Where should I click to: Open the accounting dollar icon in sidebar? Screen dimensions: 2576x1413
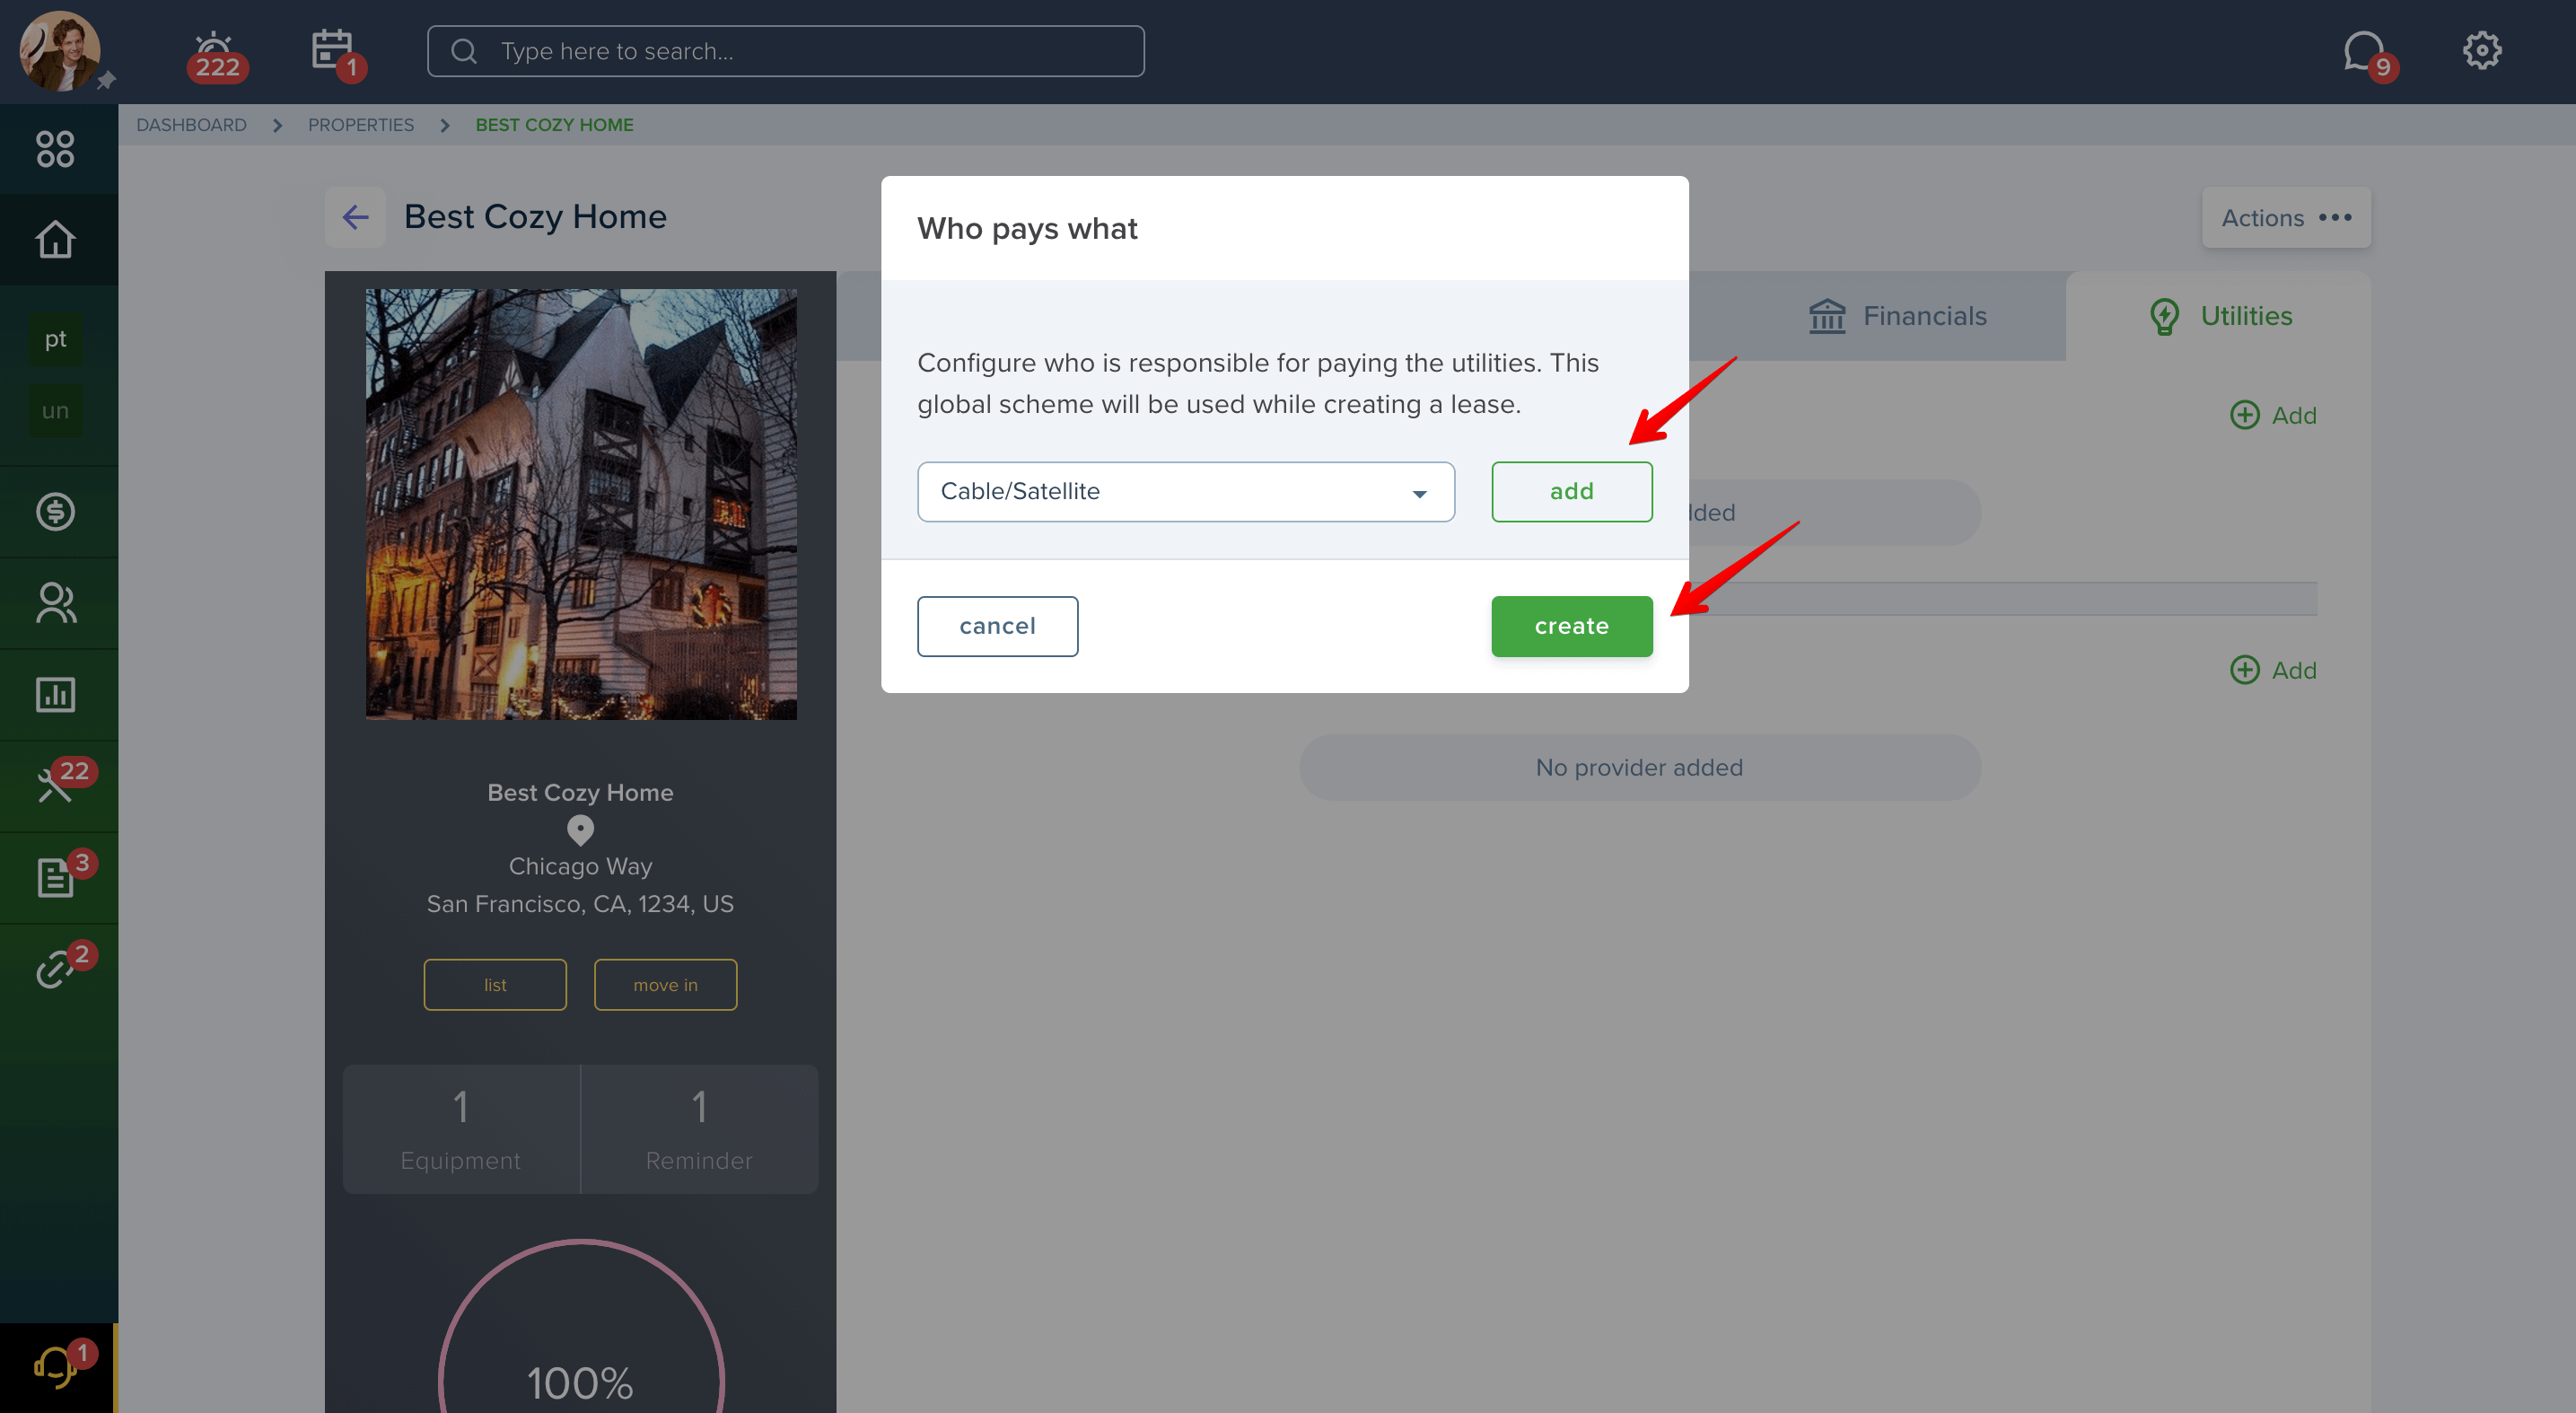point(55,511)
